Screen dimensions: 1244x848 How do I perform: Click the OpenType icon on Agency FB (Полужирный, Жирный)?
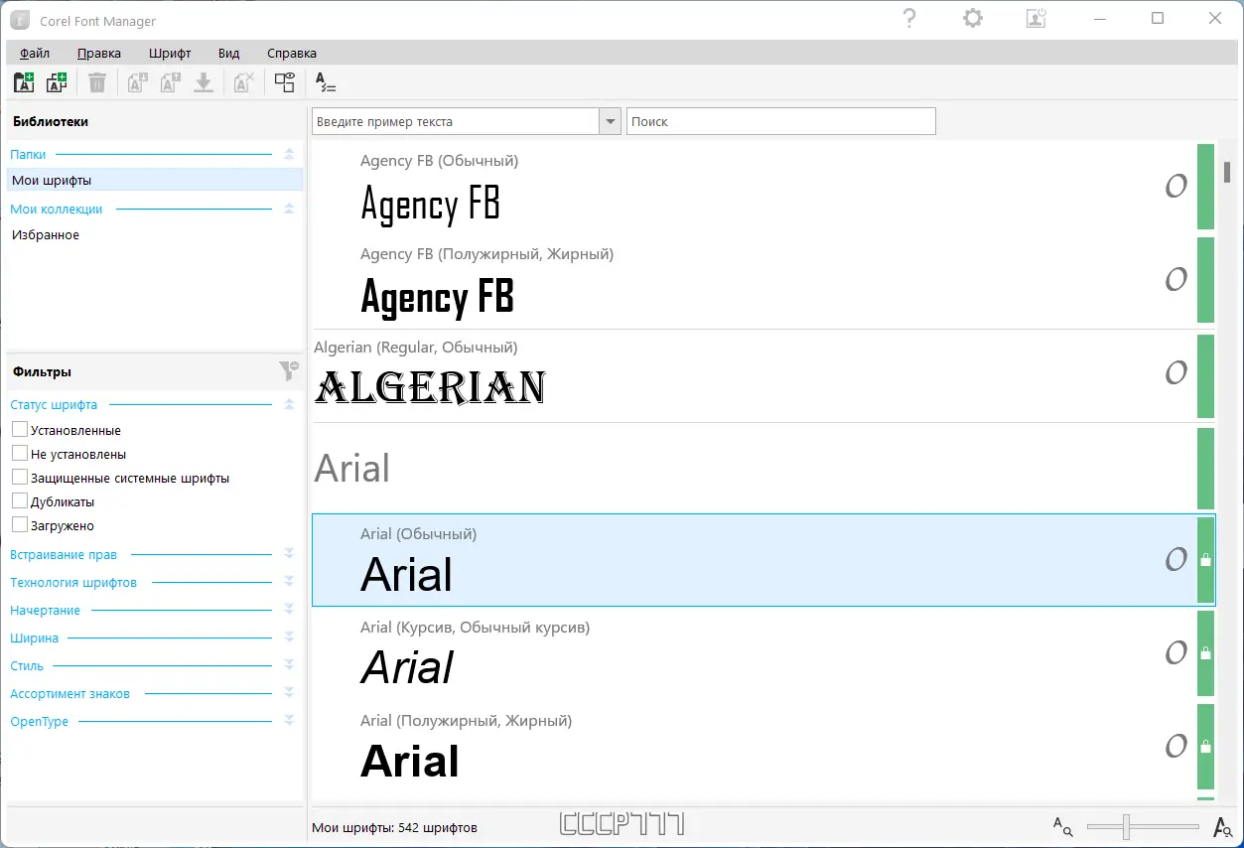coord(1176,279)
